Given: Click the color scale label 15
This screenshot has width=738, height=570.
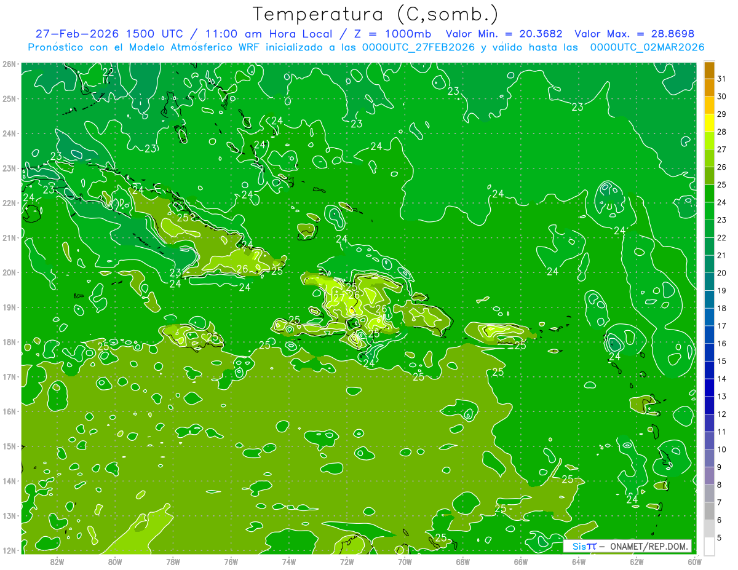Looking at the screenshot, I should (721, 361).
